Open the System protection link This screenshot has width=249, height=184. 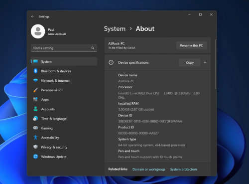click(183, 170)
